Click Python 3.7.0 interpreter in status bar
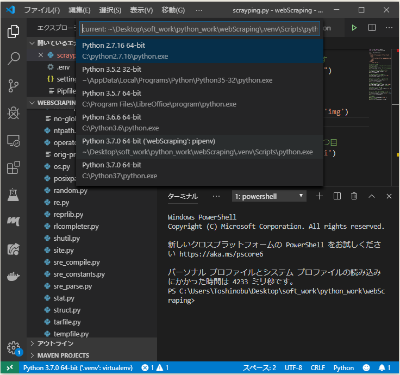 click(78, 367)
